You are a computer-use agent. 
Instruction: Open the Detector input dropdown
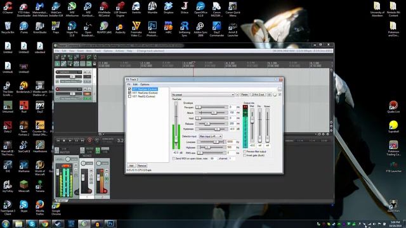(x=210, y=136)
